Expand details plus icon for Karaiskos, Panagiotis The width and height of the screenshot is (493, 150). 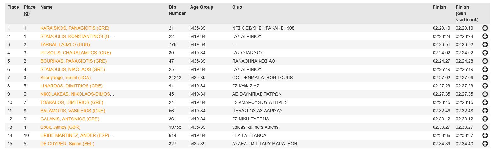click(485, 28)
